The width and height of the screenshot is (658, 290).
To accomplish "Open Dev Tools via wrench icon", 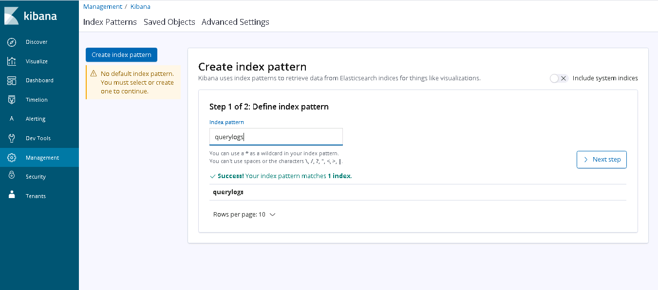I will (12, 138).
